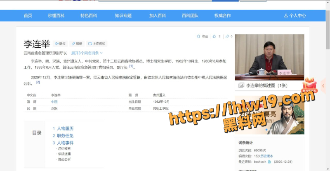Screen dimensions: 330x171
Task: Open 权威合作 nav item
Action: click(x=222, y=16)
